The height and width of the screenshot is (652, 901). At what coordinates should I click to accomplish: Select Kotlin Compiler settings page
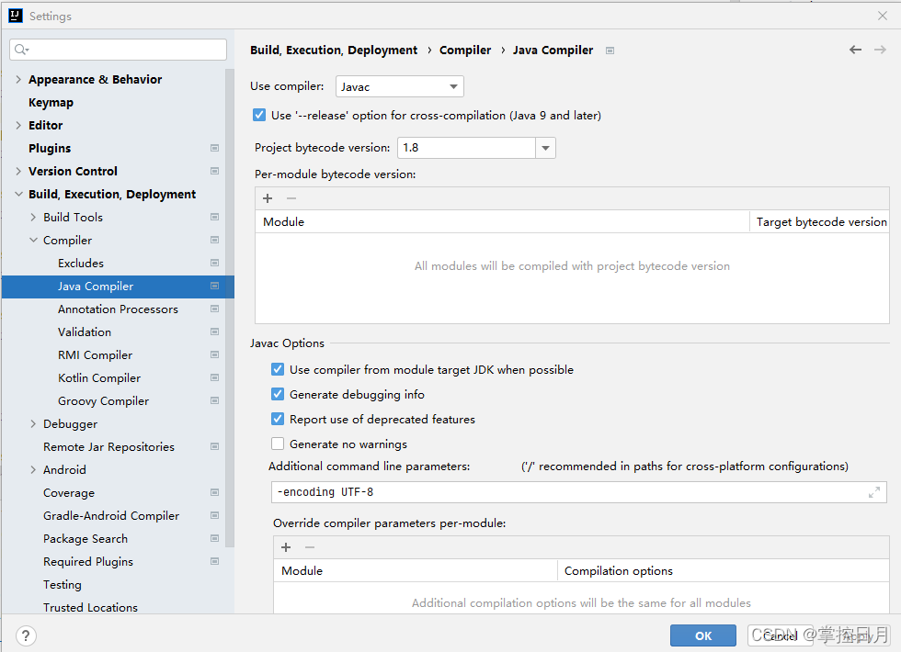[x=99, y=378]
